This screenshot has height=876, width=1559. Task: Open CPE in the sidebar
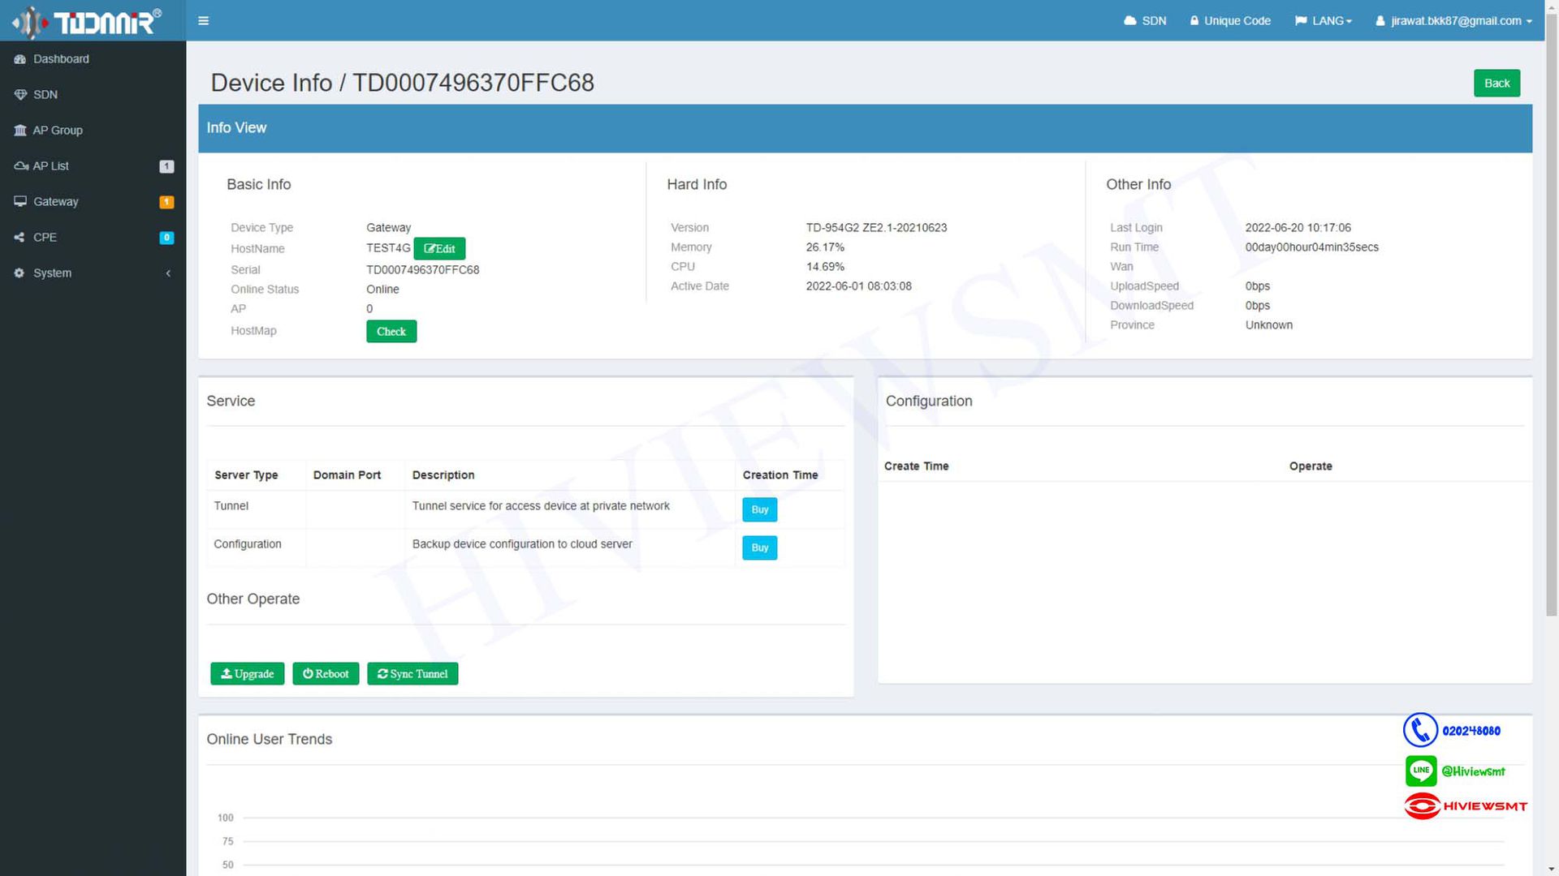(x=45, y=238)
